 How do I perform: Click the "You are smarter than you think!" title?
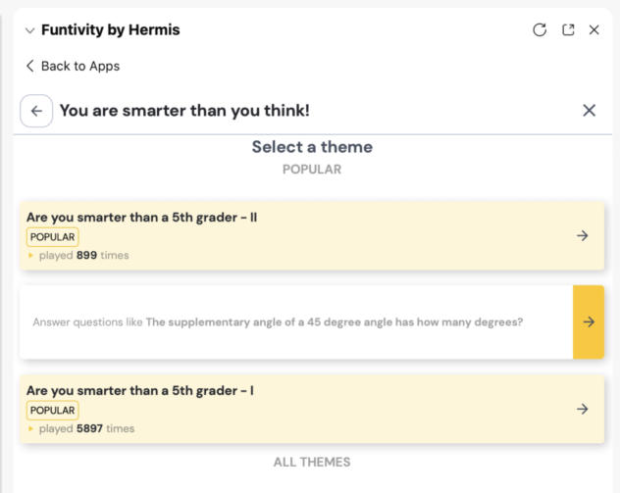click(x=184, y=111)
